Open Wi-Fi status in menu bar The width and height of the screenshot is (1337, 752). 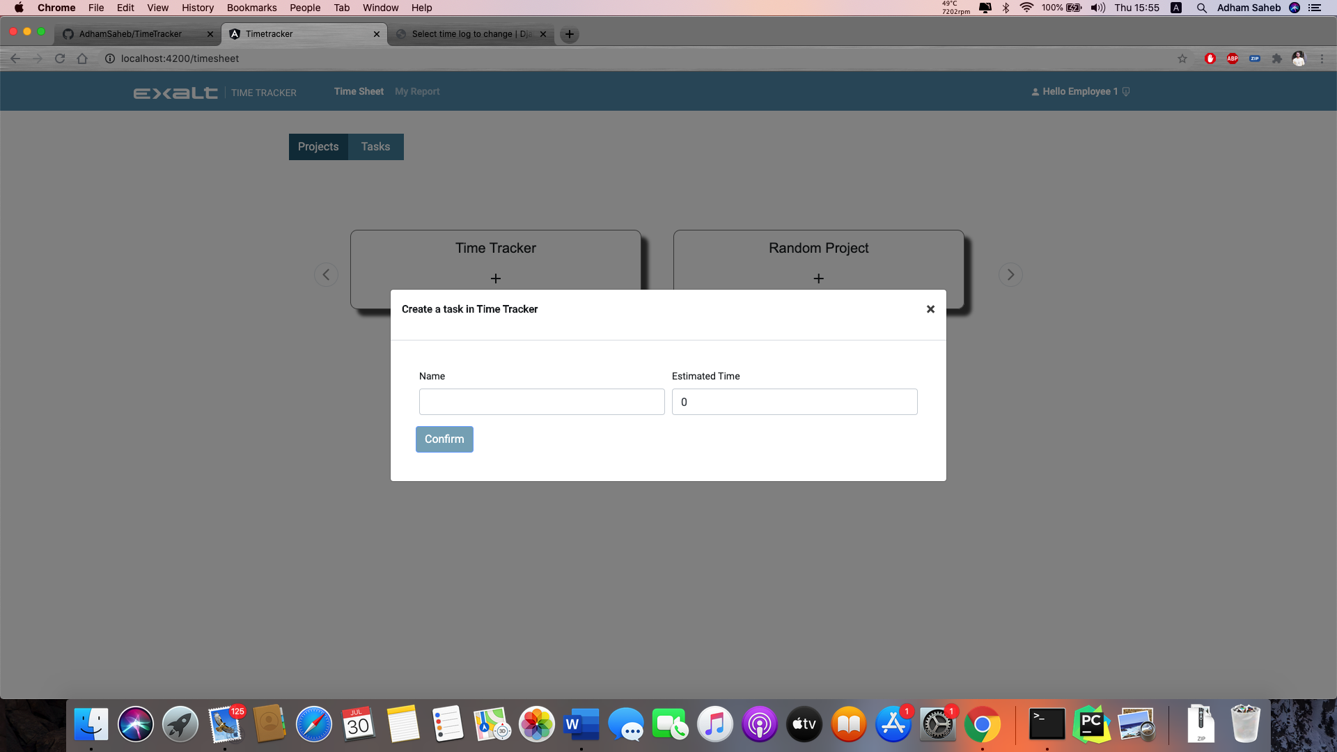[x=1026, y=8]
